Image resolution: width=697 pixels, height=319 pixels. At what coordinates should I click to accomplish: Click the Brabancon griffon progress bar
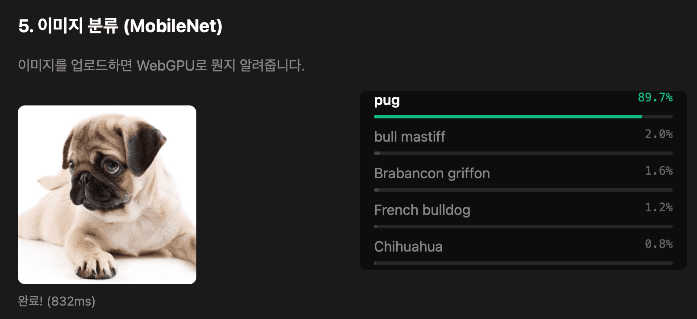523,189
